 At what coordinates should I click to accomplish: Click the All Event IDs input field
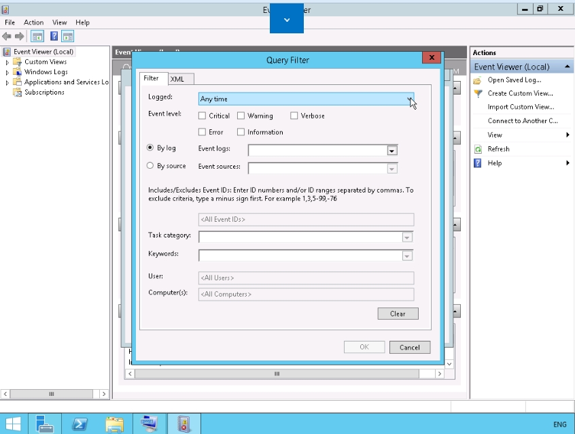(x=307, y=220)
